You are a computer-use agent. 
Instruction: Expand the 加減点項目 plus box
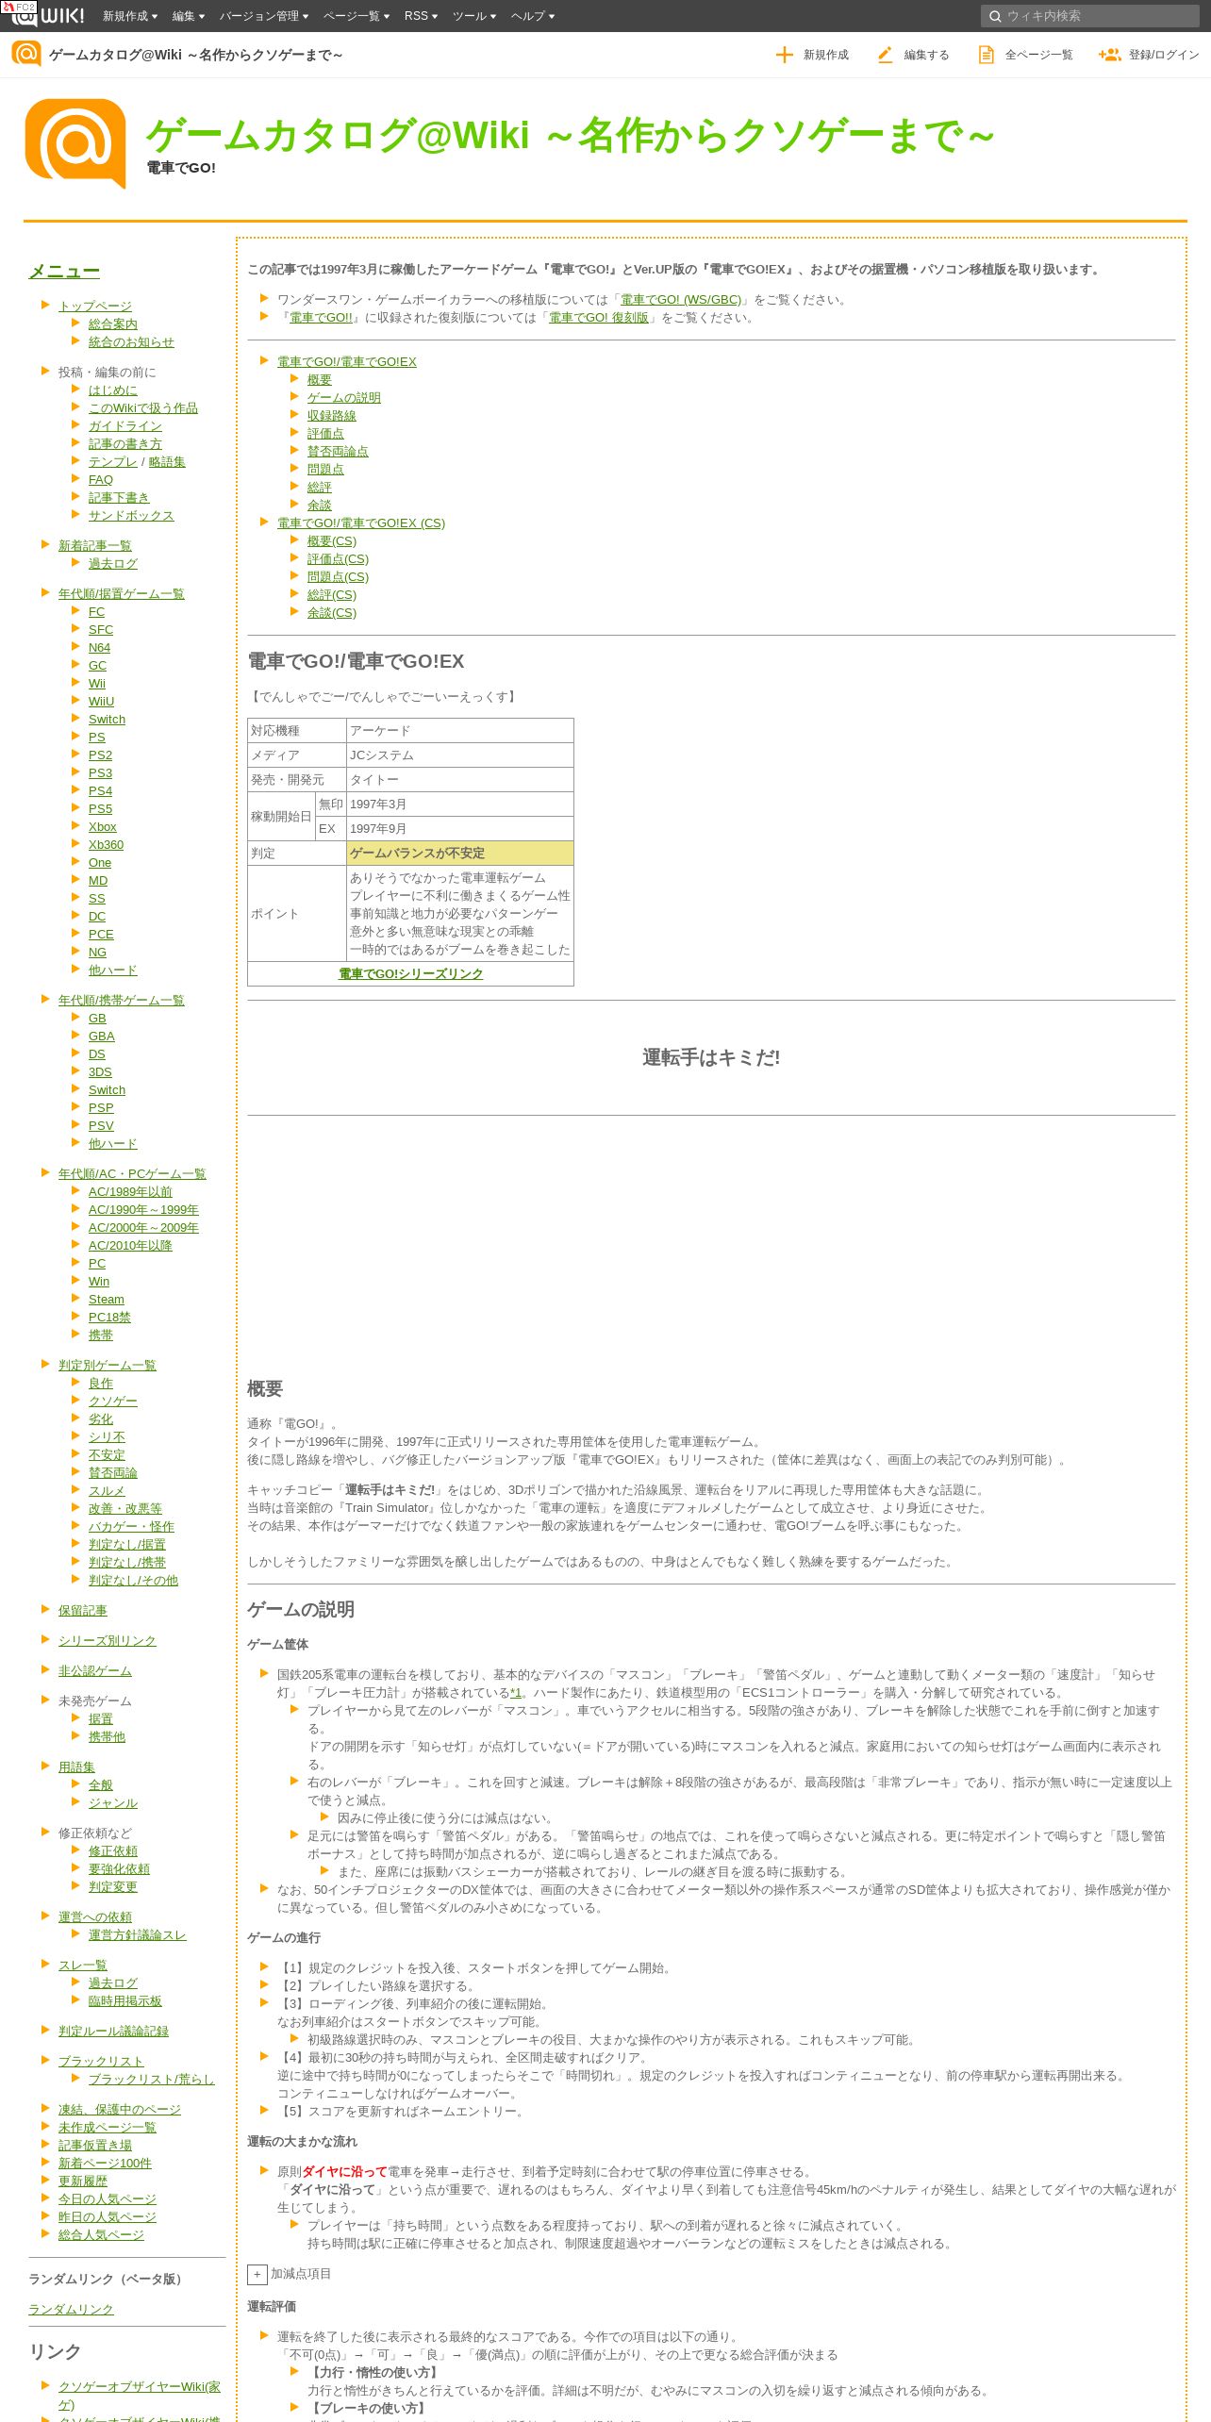257,2274
